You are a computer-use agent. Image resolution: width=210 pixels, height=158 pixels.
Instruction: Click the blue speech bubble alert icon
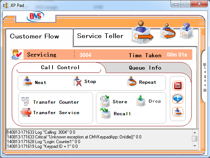click(x=177, y=99)
